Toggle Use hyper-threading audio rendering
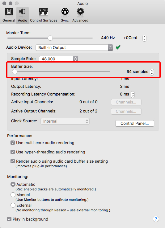 (13, 152)
